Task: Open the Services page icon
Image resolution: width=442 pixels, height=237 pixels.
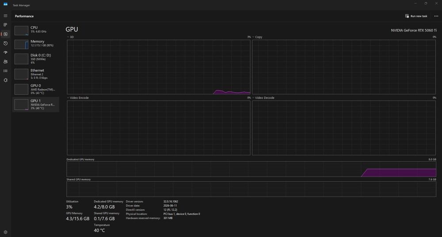Action: click(x=5, y=80)
